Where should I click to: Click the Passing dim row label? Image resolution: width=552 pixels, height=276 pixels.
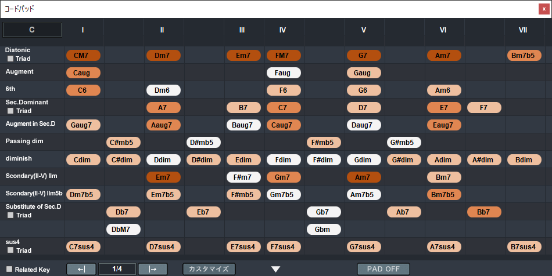pos(24,141)
